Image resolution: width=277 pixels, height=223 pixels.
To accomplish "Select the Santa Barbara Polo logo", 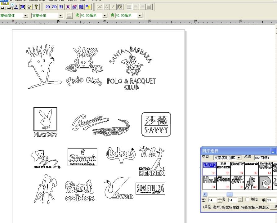I will 132,68.
